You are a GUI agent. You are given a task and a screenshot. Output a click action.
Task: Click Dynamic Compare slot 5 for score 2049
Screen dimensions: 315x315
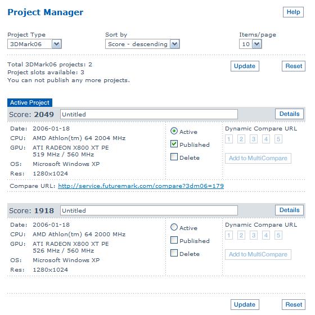pos(278,139)
